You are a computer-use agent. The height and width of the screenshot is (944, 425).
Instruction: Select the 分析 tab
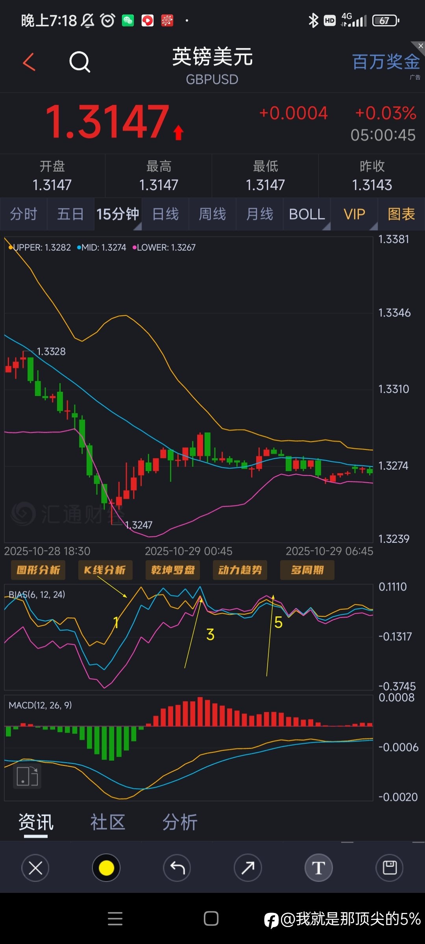[180, 822]
